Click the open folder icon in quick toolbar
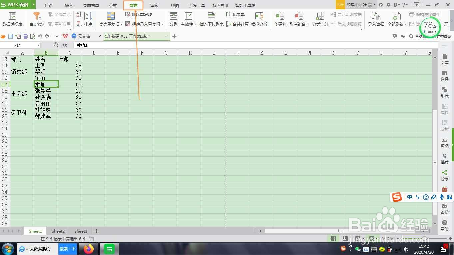The width and height of the screenshot is (454, 255). 3,36
